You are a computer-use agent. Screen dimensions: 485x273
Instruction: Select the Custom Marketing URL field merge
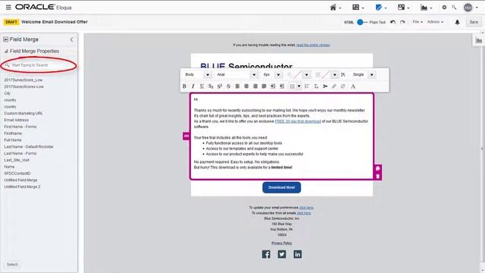(23, 114)
